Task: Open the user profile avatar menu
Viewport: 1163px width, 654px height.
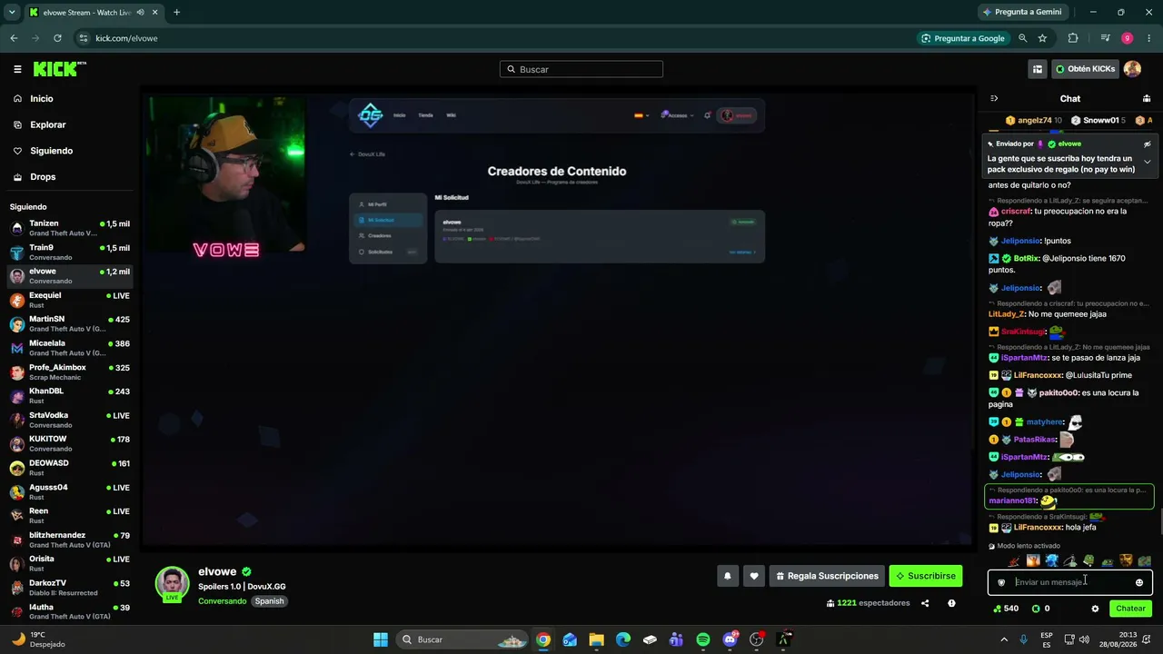Action: click(x=1132, y=69)
